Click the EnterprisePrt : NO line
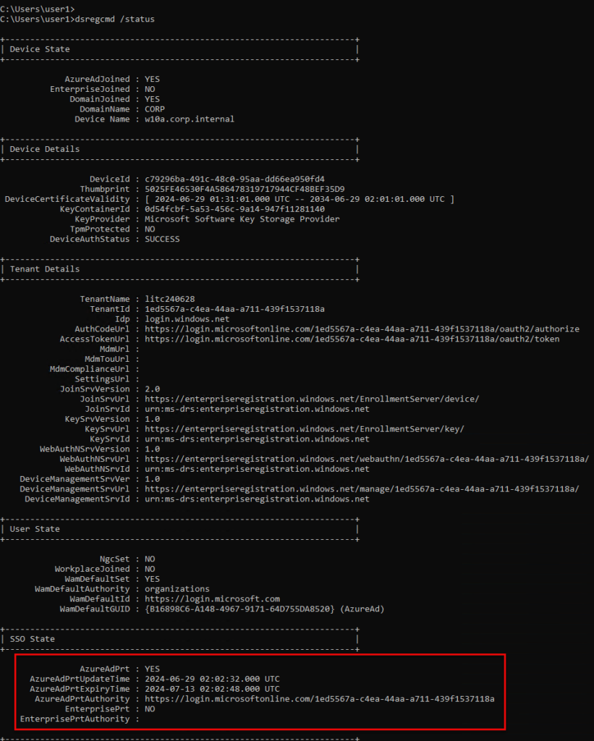This screenshot has height=741, width=594. 110,709
